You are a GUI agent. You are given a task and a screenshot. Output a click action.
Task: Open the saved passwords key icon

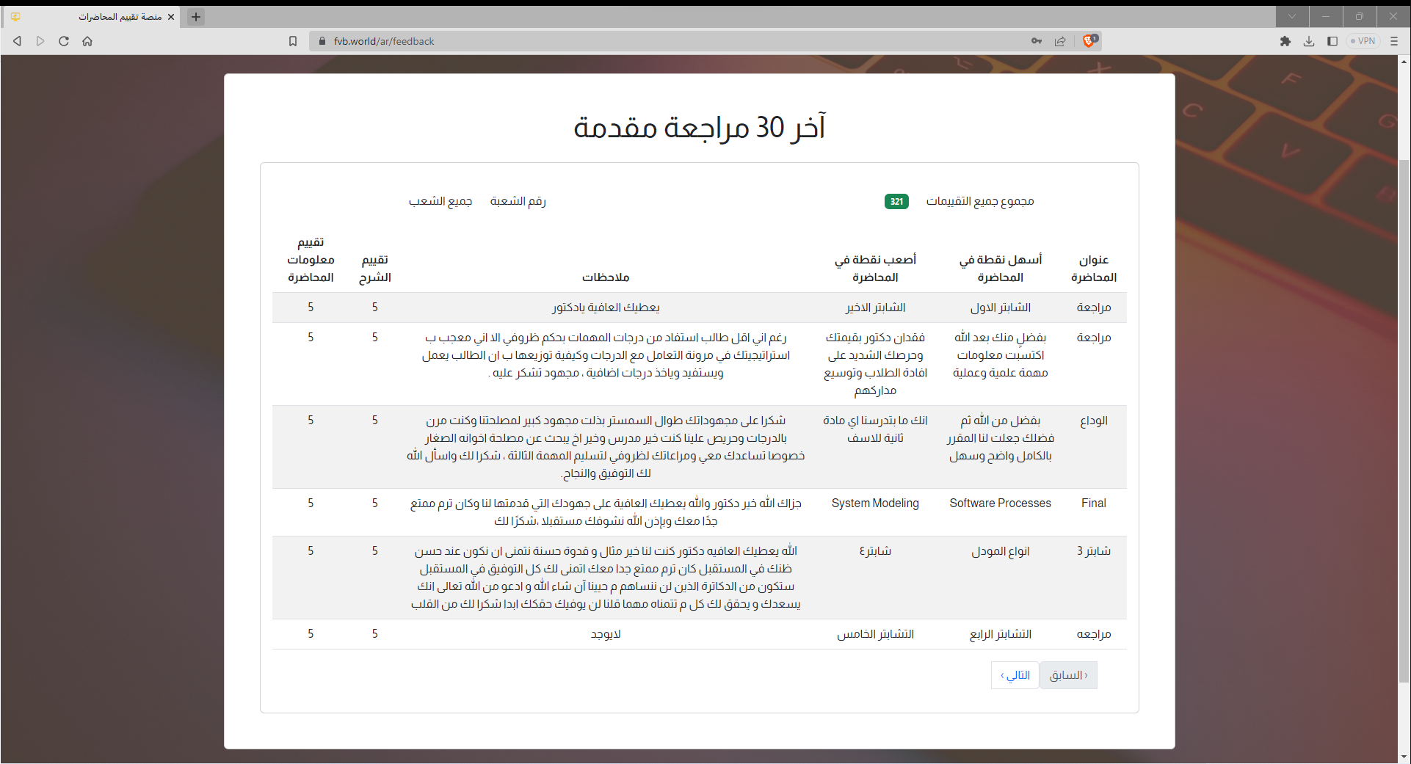(1037, 41)
